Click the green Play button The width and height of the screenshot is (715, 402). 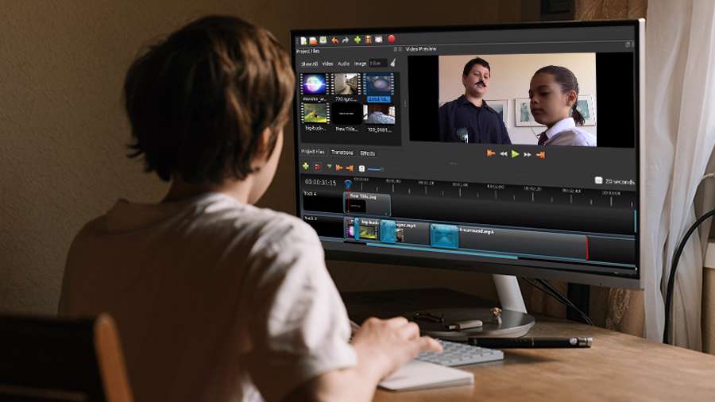point(516,154)
